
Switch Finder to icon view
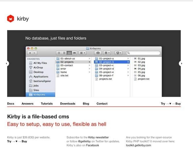point(59,53)
